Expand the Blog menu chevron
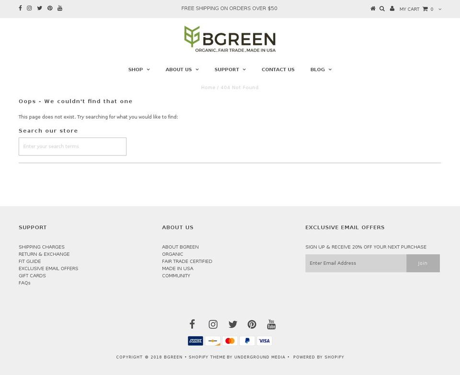The height and width of the screenshot is (375, 460). [x=330, y=69]
